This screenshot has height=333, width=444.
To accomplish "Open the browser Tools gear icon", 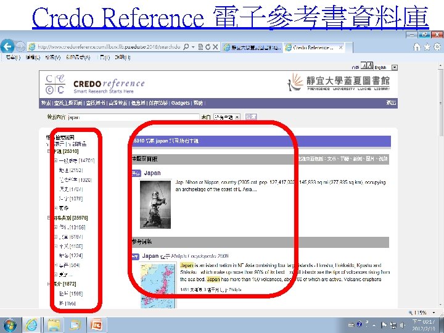I will [437, 47].
